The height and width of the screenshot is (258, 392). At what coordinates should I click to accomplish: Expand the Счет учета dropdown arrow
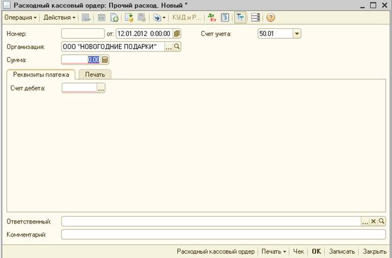(297, 34)
